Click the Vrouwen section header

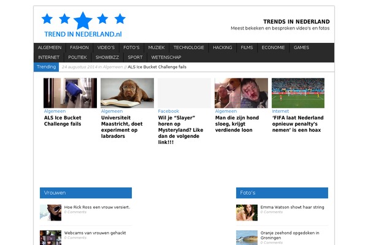click(x=86, y=193)
